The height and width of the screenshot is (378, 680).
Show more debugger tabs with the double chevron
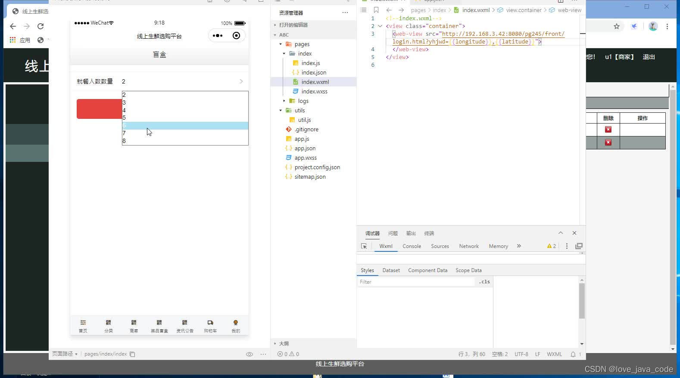pyautogui.click(x=519, y=246)
